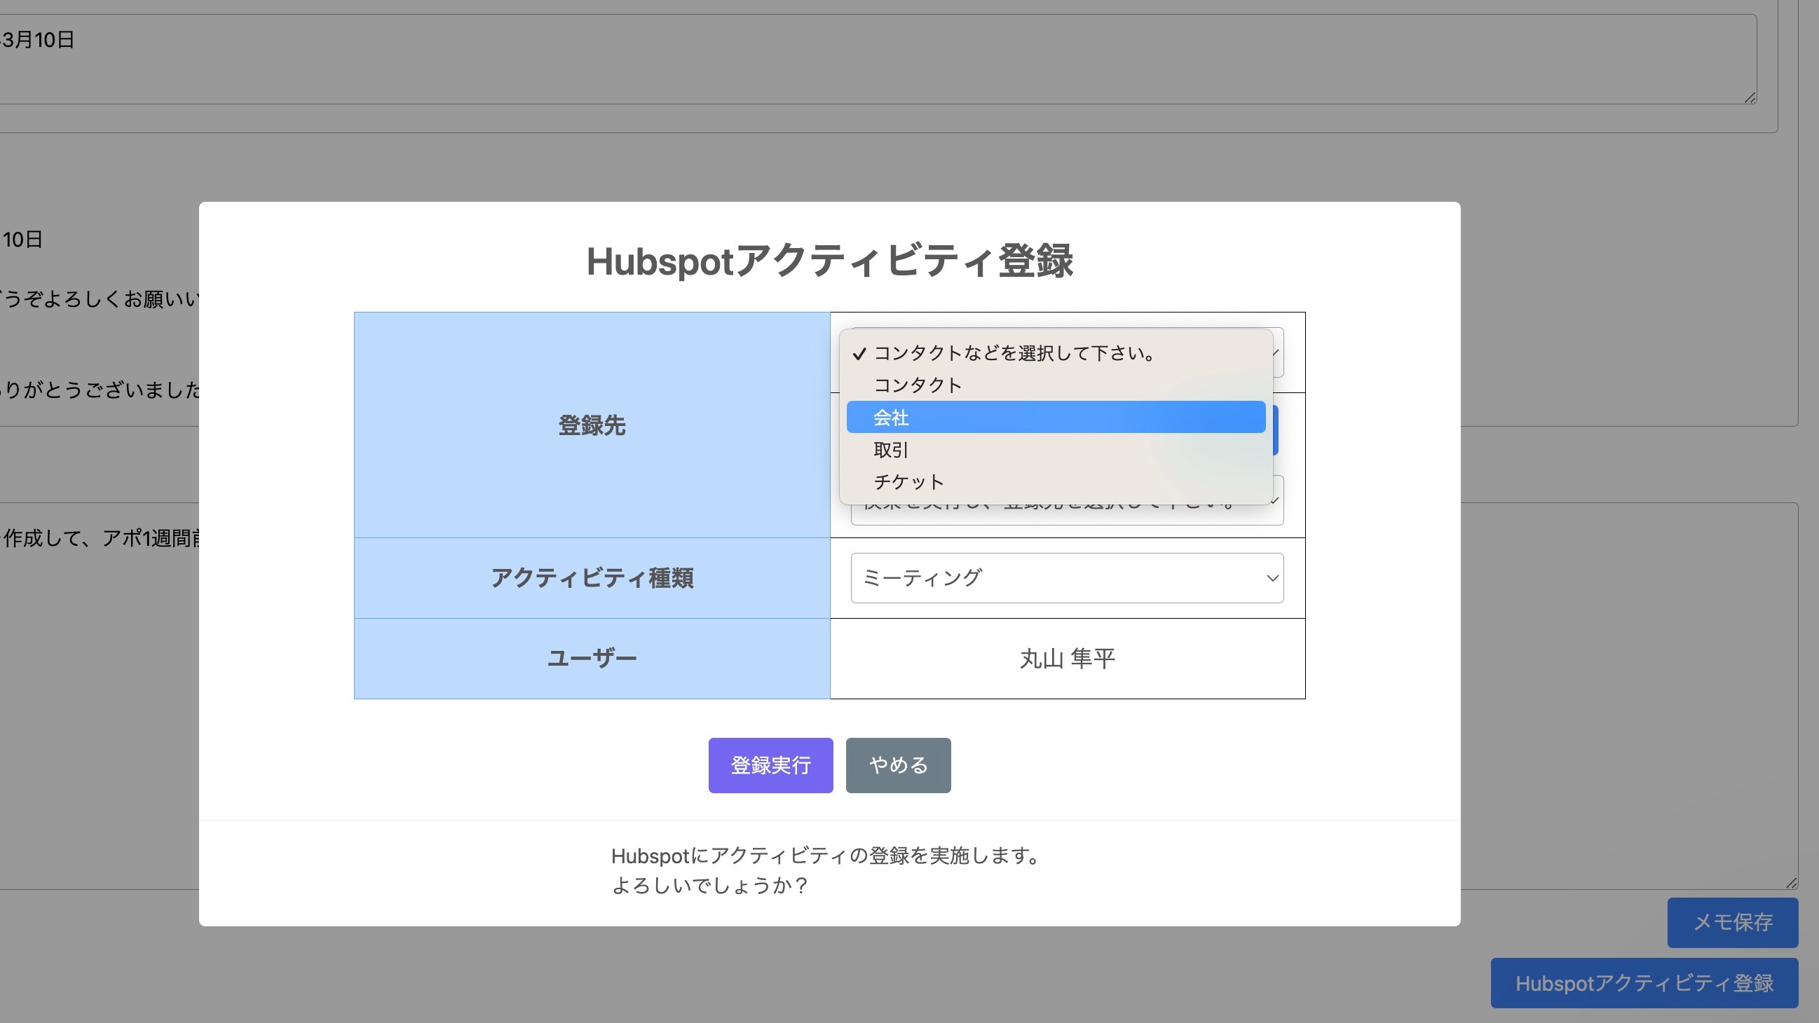1819x1023 pixels.
Task: Click Hubspotアクティビティ登録 button at bottom right
Action: pos(1643,983)
